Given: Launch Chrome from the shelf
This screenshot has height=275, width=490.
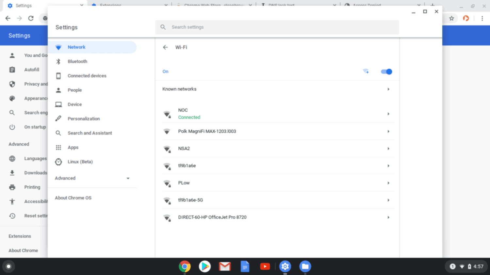Looking at the screenshot, I should (x=185, y=267).
